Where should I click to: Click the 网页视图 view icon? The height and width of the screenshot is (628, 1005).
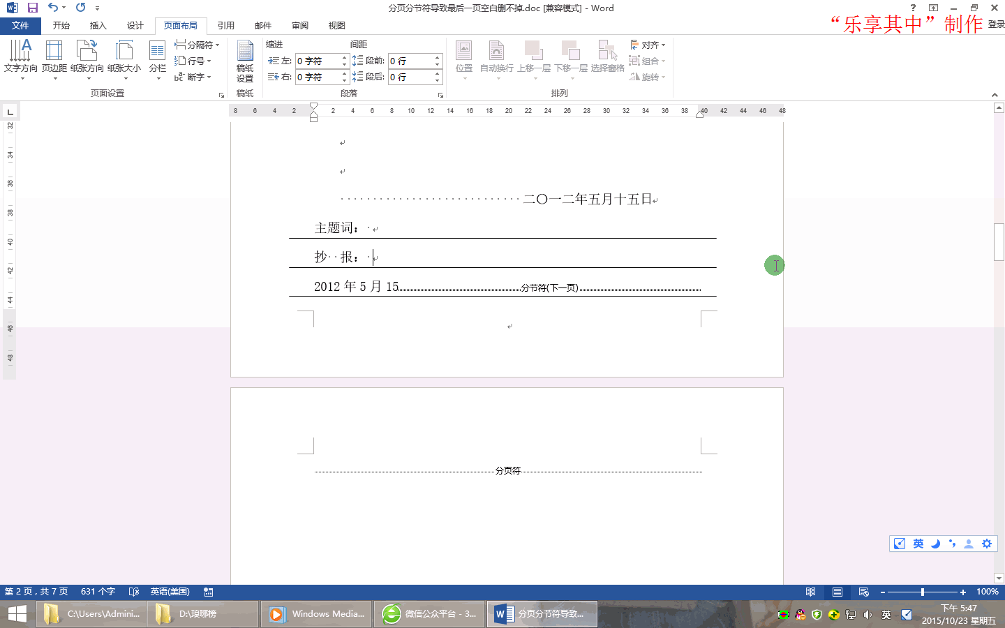coord(863,591)
